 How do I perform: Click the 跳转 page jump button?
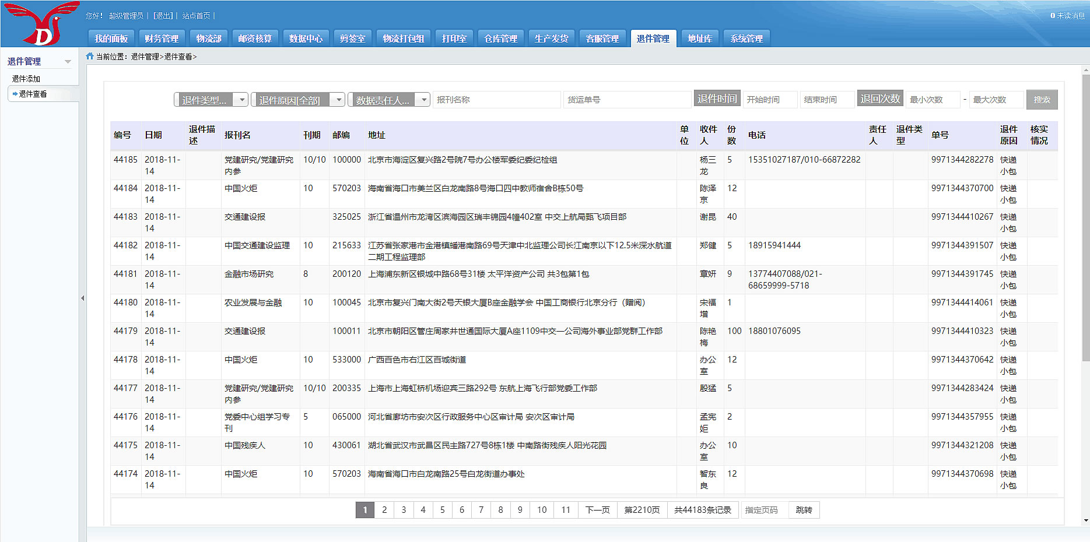[804, 510]
